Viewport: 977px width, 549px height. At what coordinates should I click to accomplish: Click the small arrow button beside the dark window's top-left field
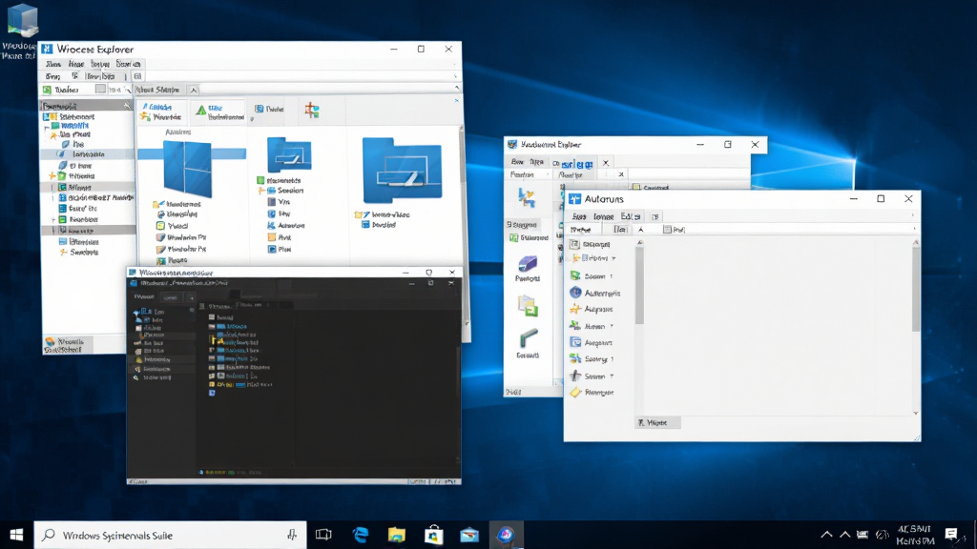click(191, 297)
